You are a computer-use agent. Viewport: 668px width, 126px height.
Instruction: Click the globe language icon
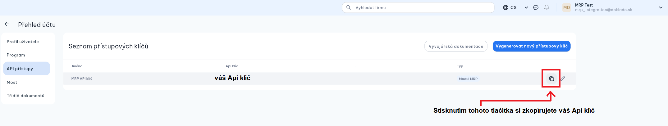click(x=506, y=7)
